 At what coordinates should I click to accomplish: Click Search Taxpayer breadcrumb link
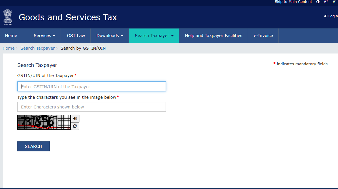[x=38, y=48]
